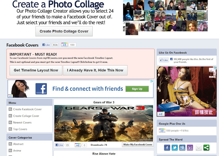Click the 302,488 people like this text
This screenshot has height=156, width=219.
[x=193, y=61]
